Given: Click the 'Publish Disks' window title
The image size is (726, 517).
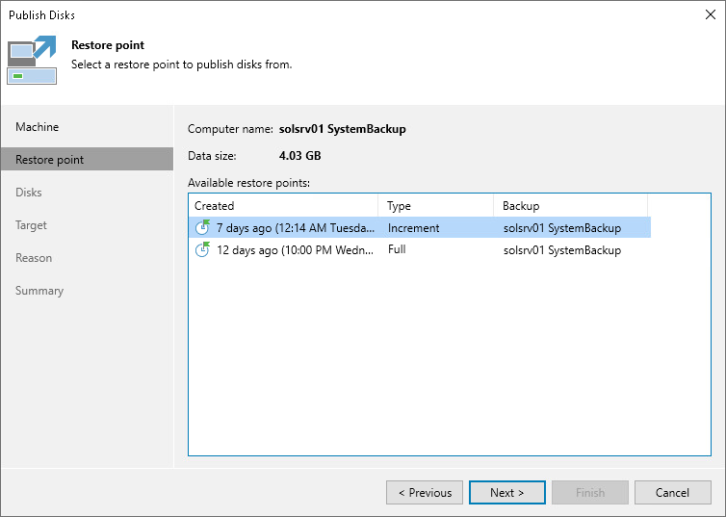Looking at the screenshot, I should (x=41, y=14).
